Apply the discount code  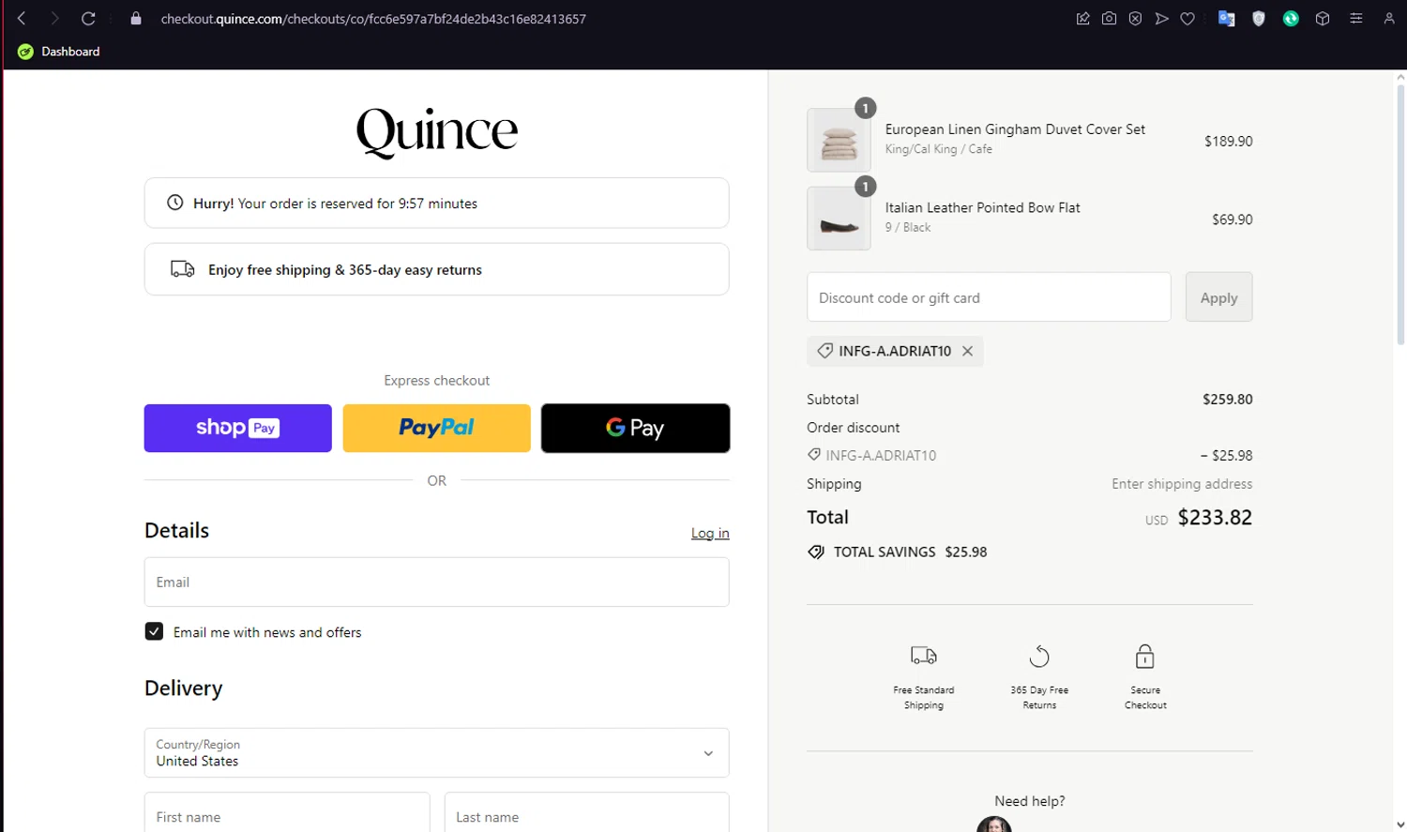click(1218, 297)
